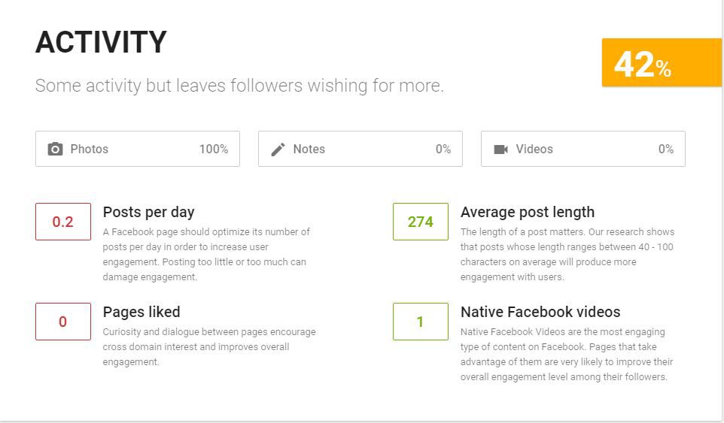Click the activity summary subtitle text
Viewport: 724px width, 423px height.
click(239, 86)
